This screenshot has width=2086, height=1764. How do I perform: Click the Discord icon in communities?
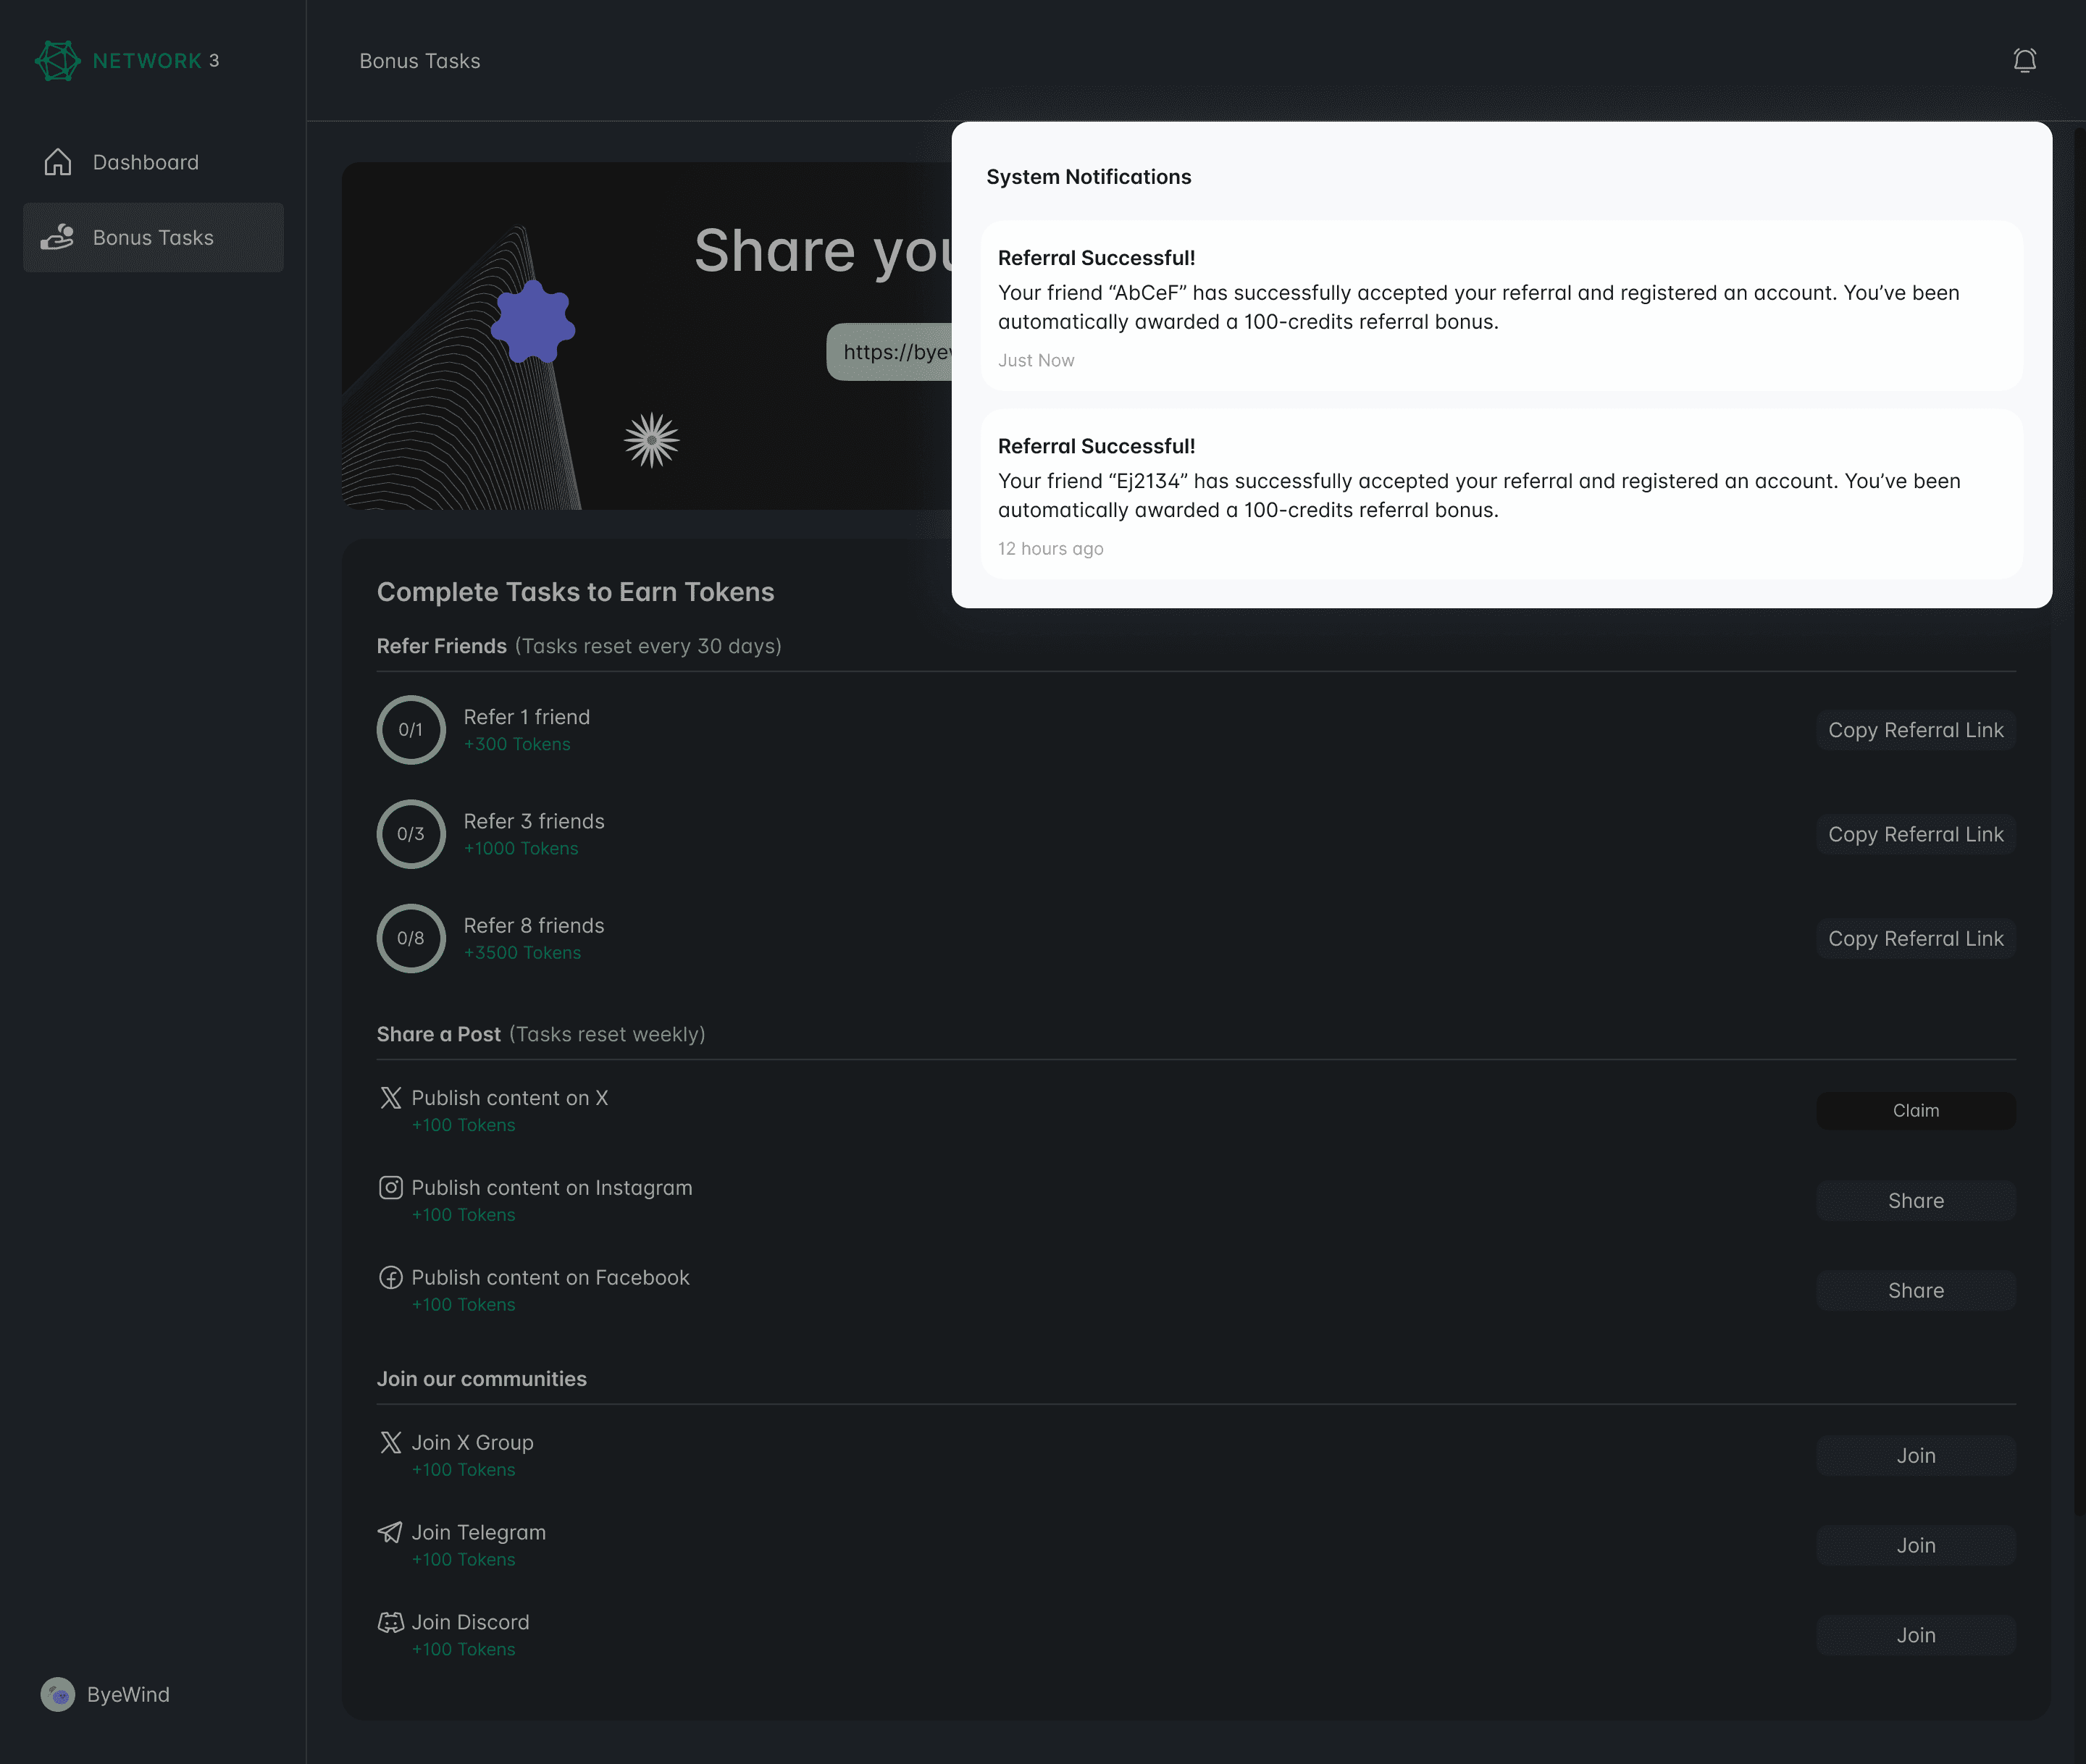(x=391, y=1622)
